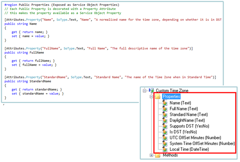This screenshot has width=240, height=162.
Task: Click the Attributes.Property "FullName" attribute line
Action: click(x=98, y=48)
